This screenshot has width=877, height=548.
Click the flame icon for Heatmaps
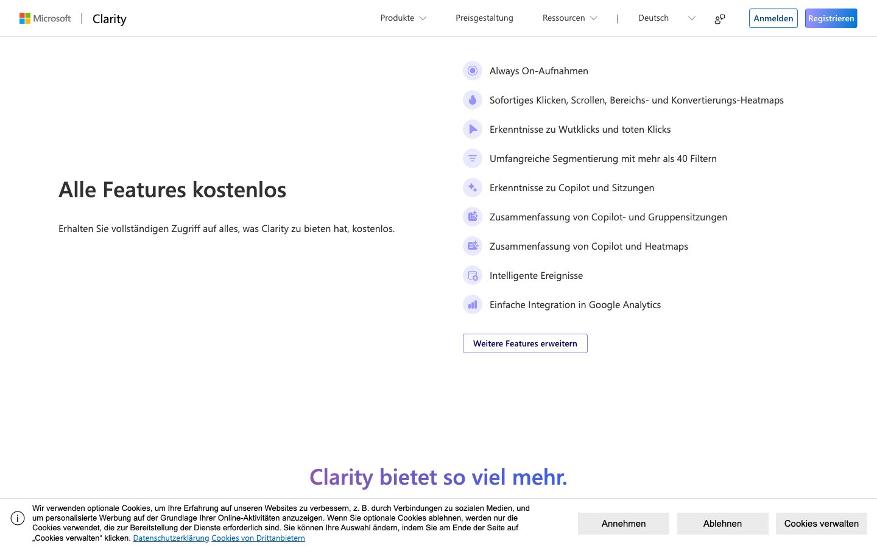click(x=473, y=100)
